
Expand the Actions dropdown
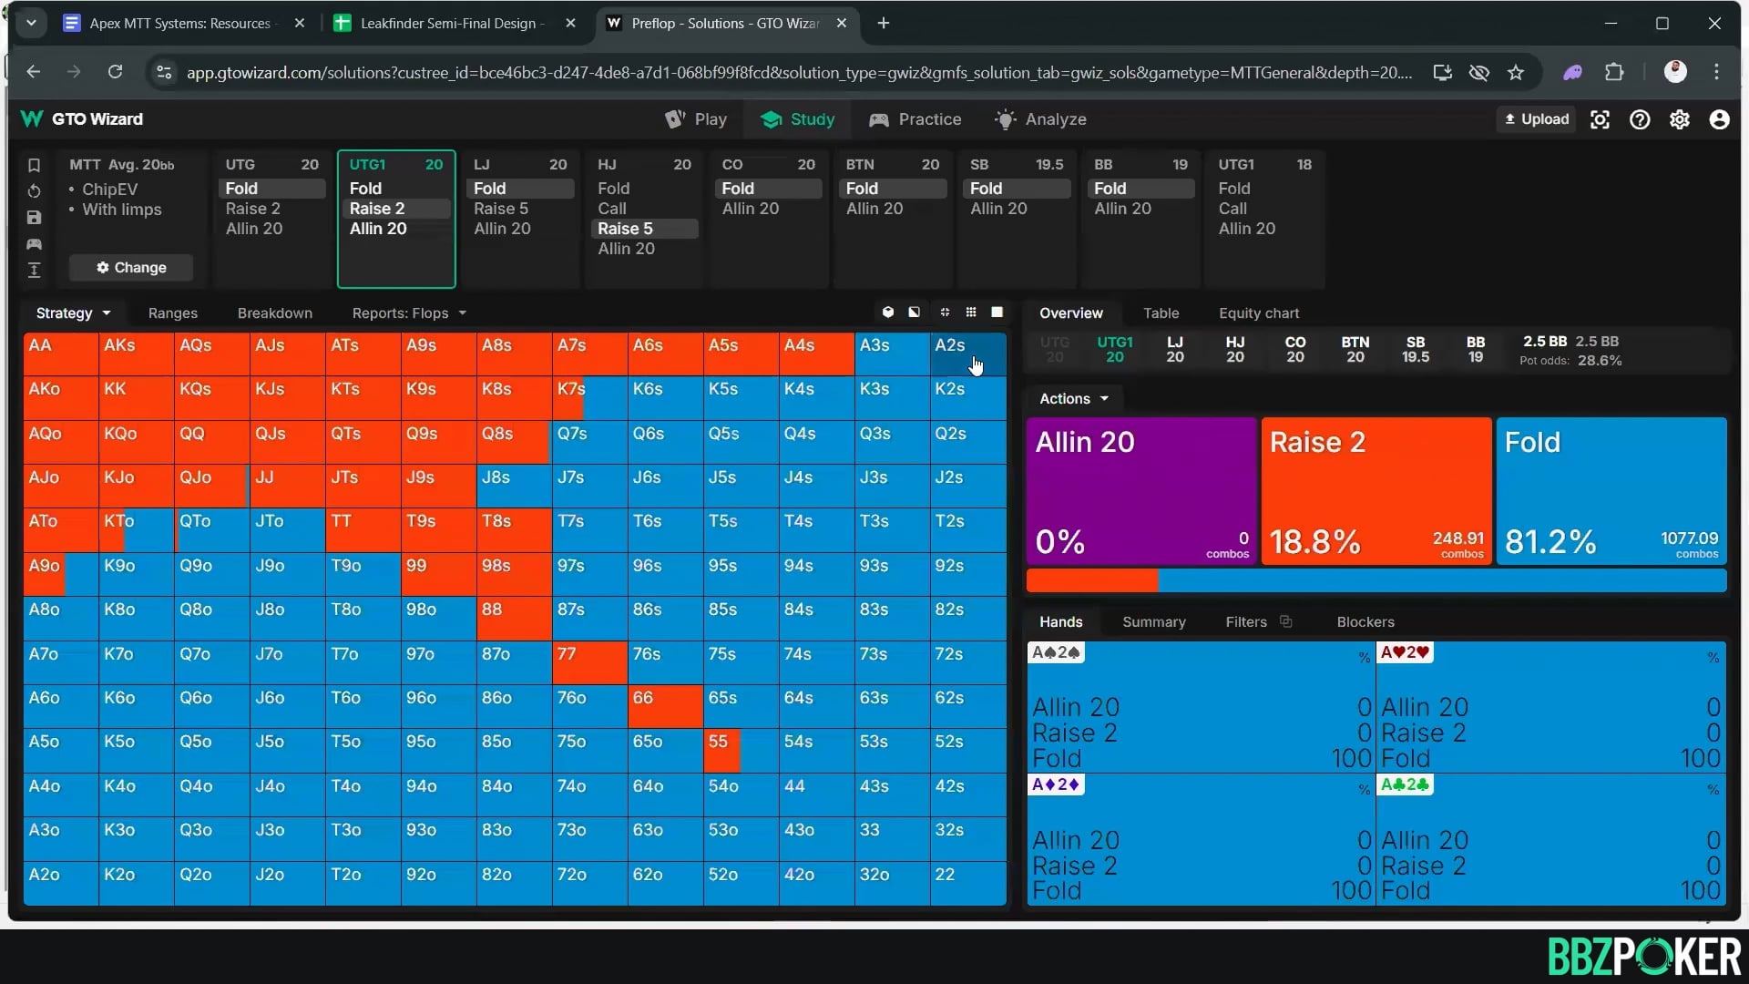(x=1074, y=398)
